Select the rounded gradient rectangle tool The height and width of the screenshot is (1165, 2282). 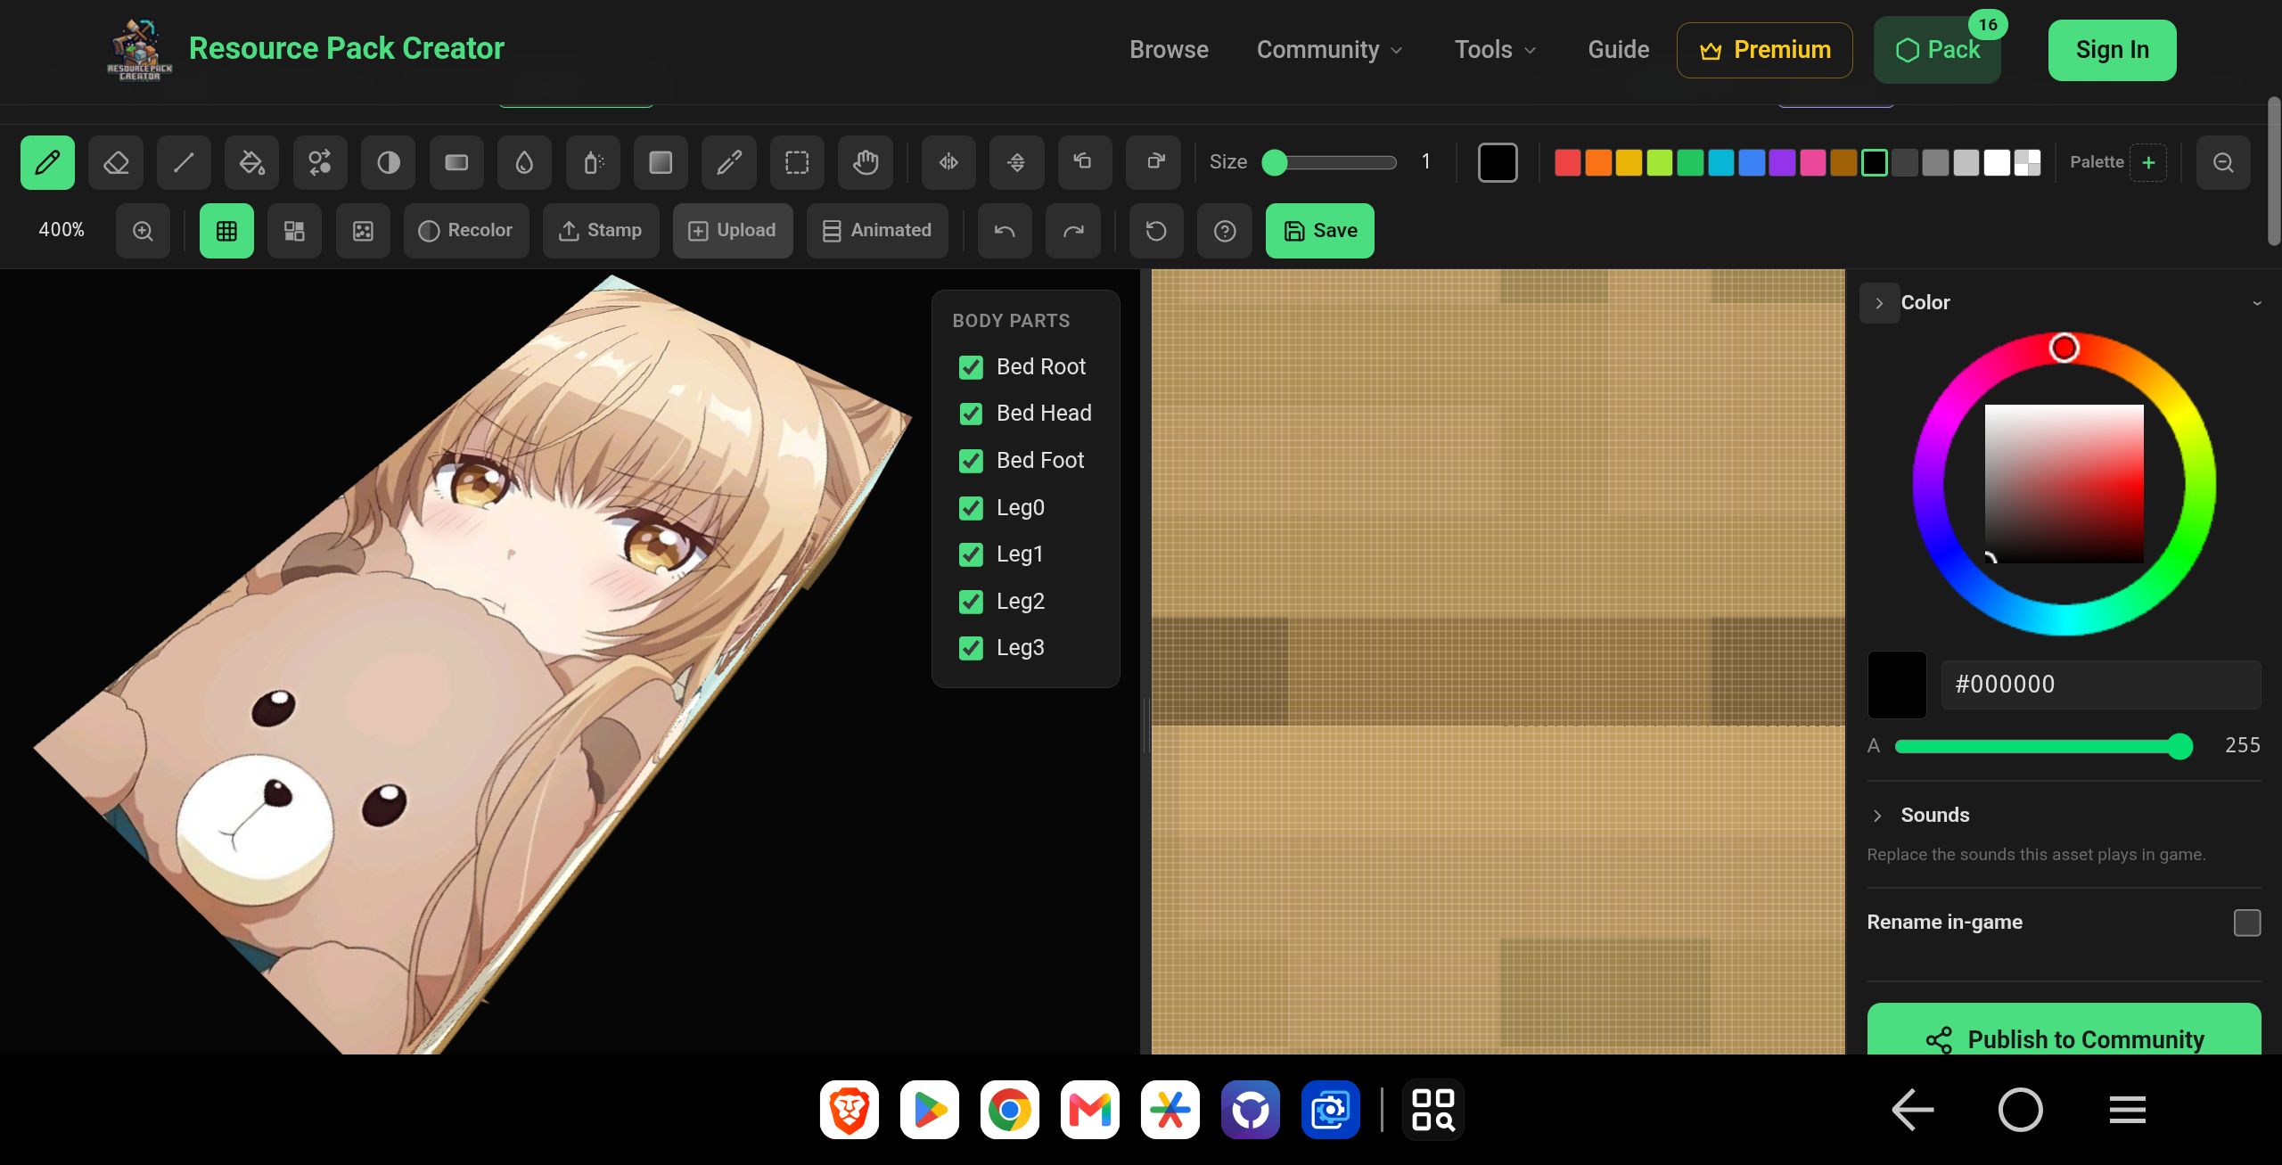tap(456, 162)
